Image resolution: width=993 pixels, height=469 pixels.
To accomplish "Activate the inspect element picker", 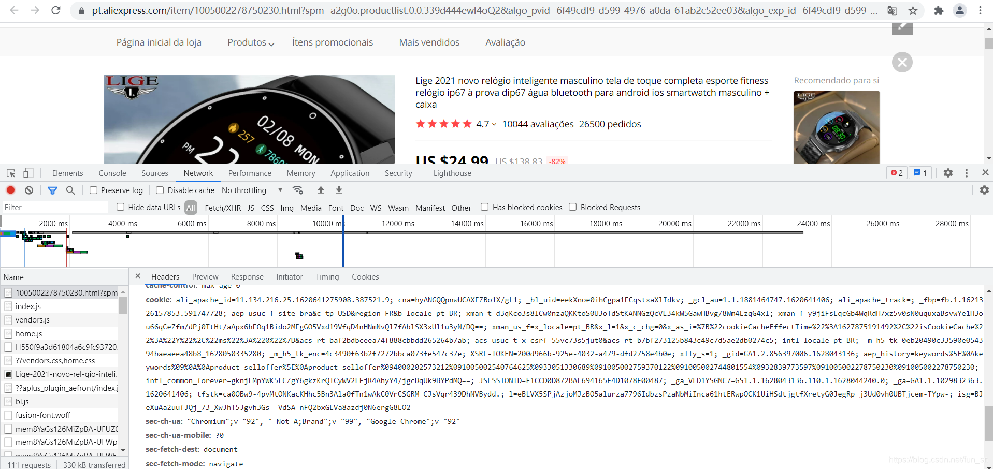I will tap(11, 173).
